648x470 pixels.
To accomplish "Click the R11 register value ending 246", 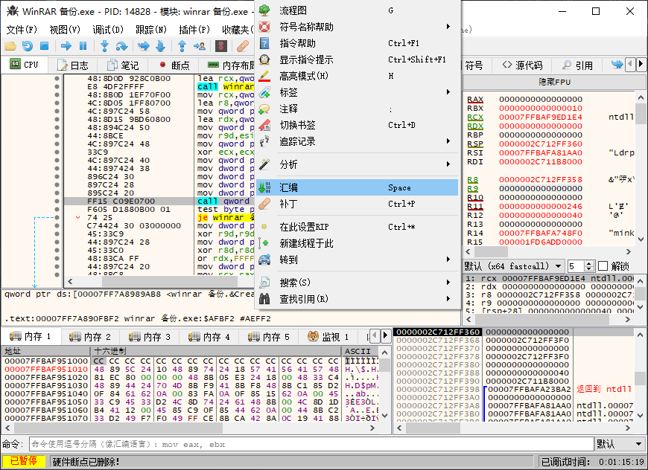I will 541,206.
